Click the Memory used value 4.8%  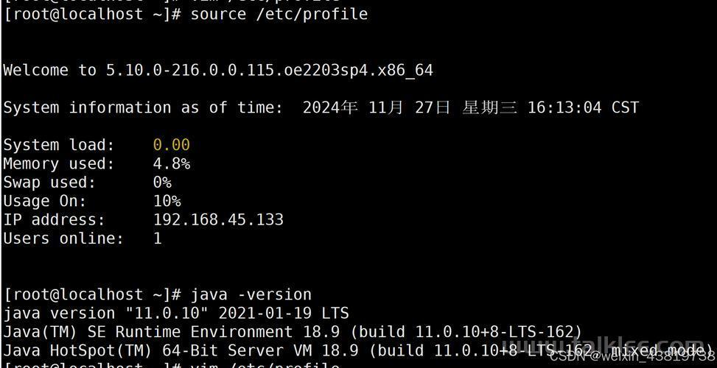click(171, 163)
